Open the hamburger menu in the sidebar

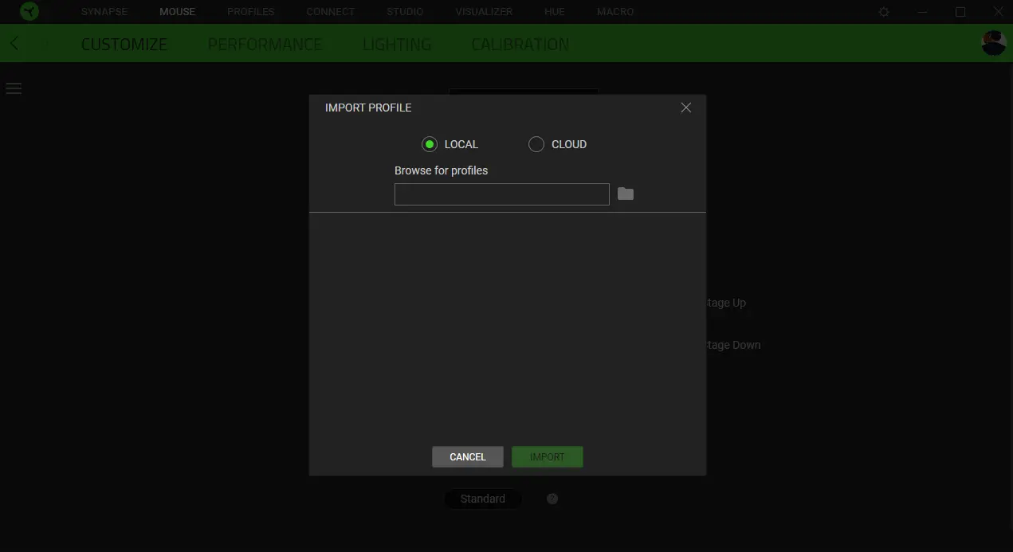14,88
